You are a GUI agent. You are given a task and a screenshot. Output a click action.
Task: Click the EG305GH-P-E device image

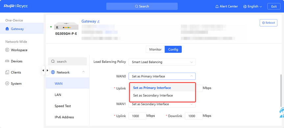coord(66,26)
